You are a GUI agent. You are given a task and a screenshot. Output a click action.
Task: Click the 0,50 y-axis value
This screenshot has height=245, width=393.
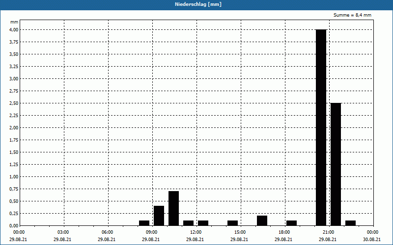coord(14,201)
